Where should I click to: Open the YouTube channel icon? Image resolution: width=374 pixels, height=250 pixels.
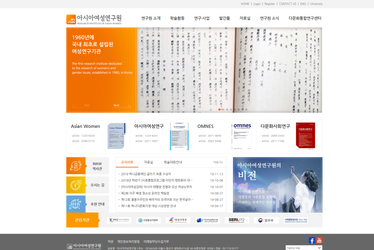pyautogui.click(x=320, y=240)
